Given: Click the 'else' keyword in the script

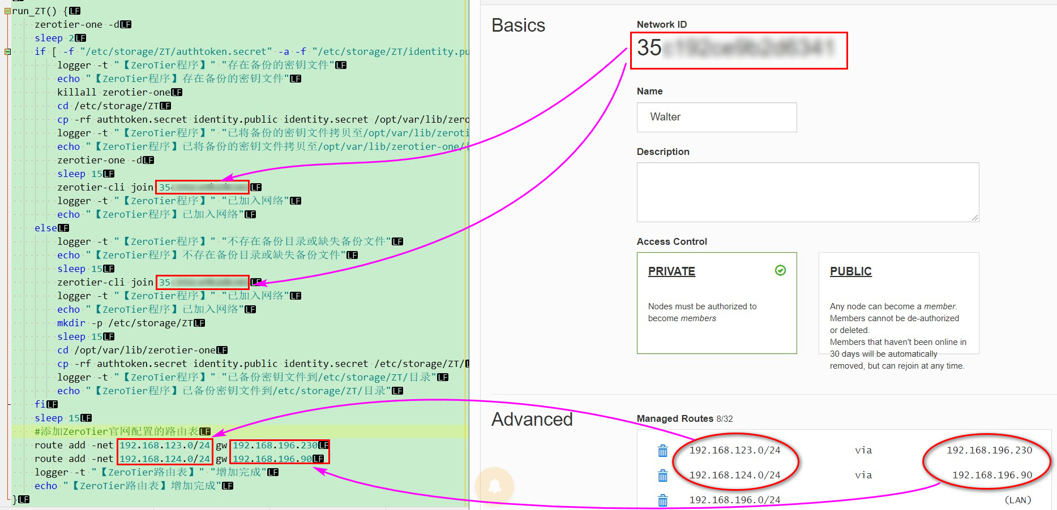Looking at the screenshot, I should click(x=46, y=228).
